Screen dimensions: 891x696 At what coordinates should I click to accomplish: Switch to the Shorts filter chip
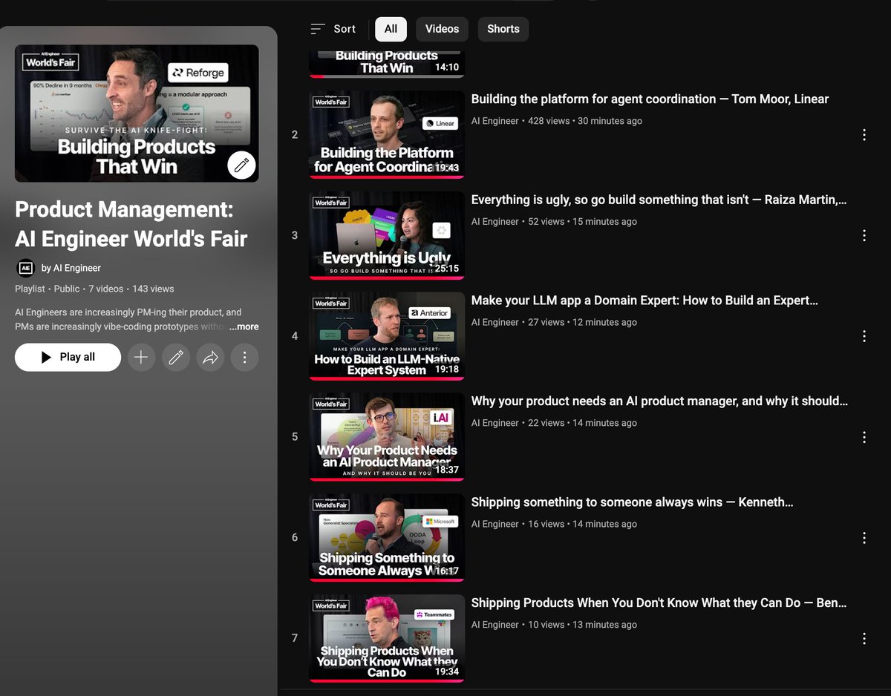pos(503,29)
